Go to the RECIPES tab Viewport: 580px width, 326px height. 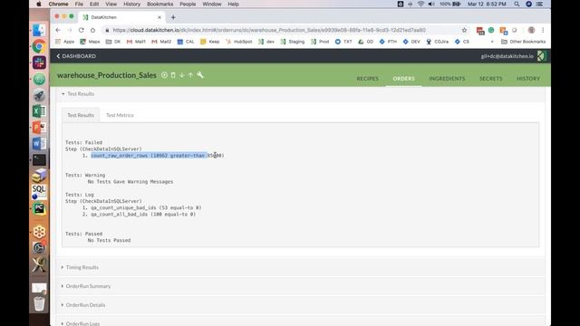click(367, 79)
